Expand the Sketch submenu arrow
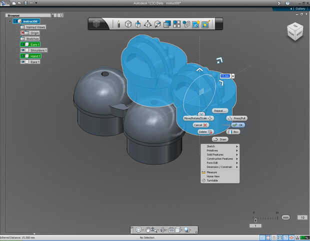Viewport: 310px width, 241px height. 237,146
